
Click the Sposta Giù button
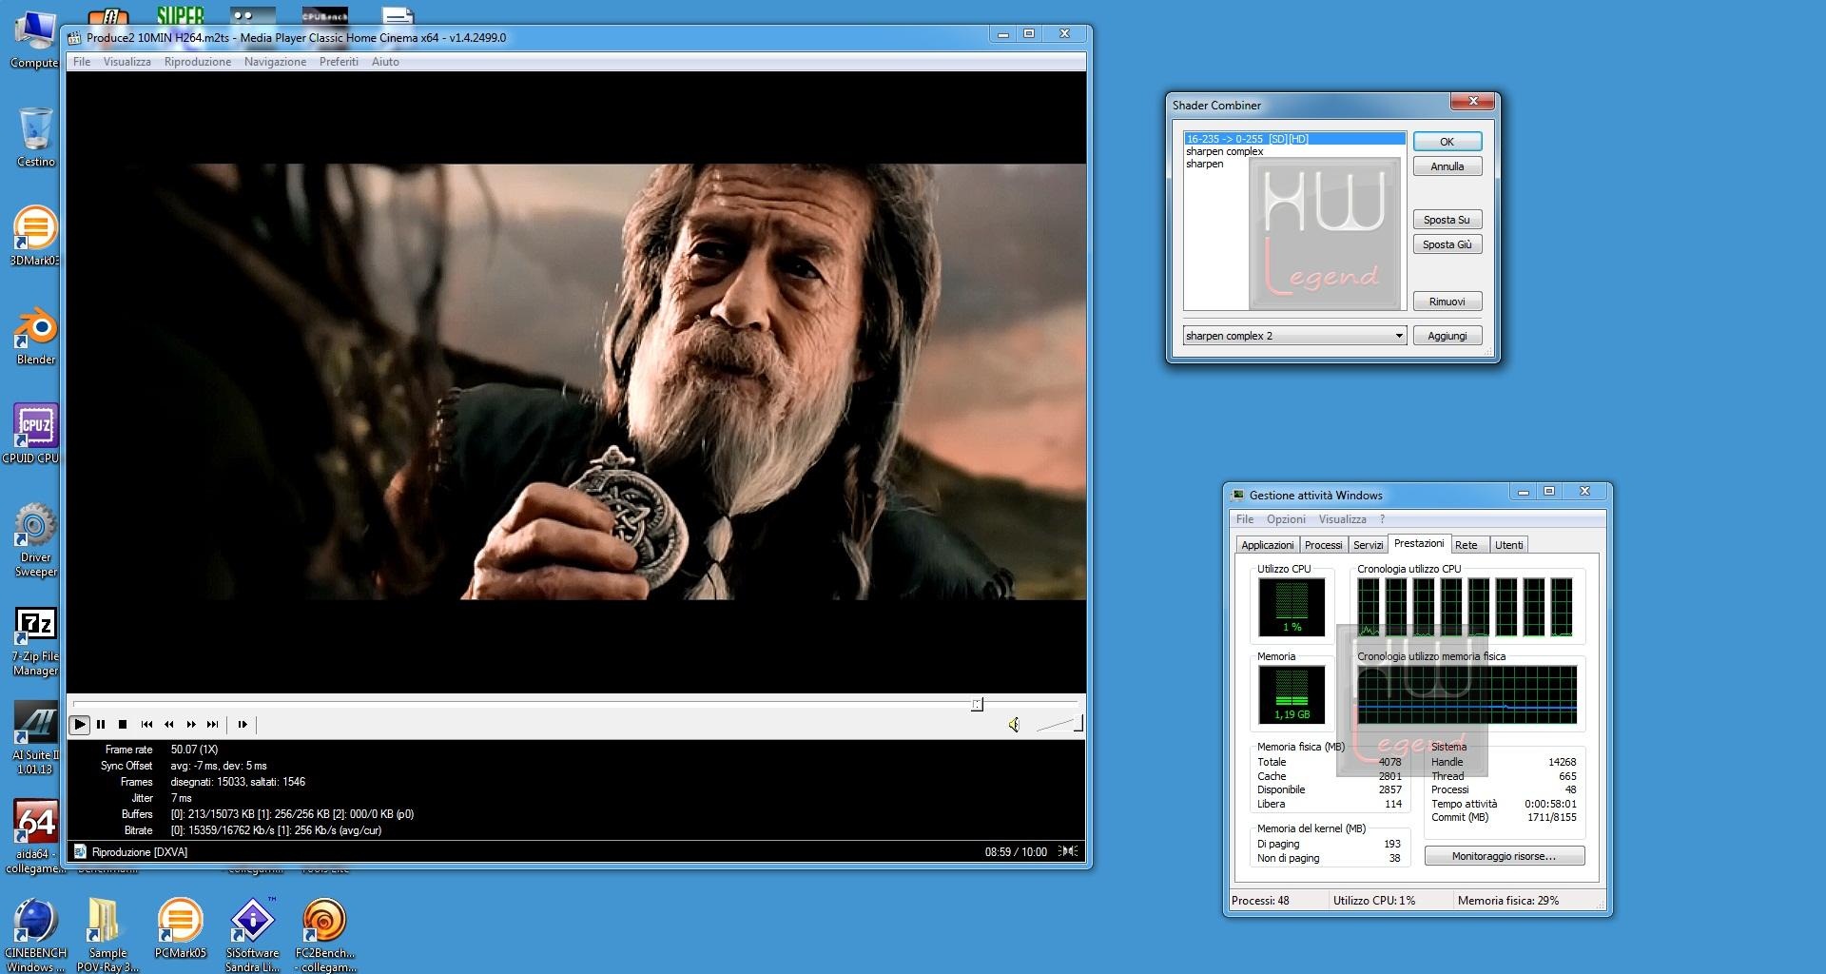coord(1447,244)
